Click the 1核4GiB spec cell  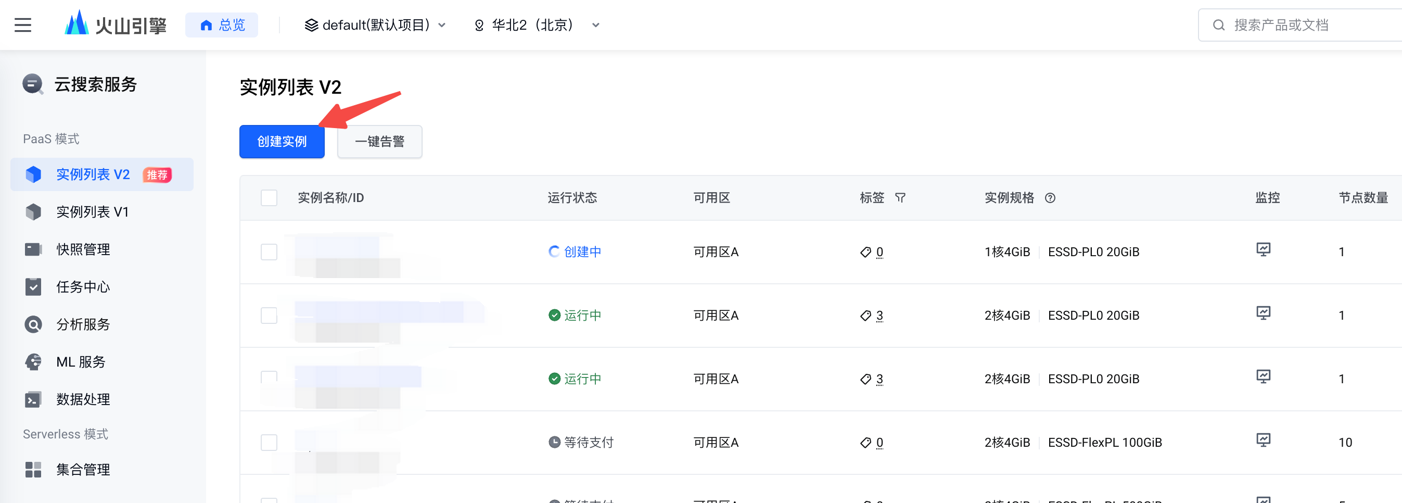point(1008,252)
